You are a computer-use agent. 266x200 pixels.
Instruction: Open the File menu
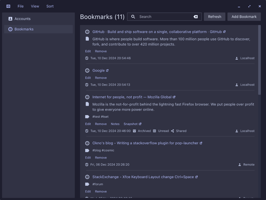coord(21,6)
